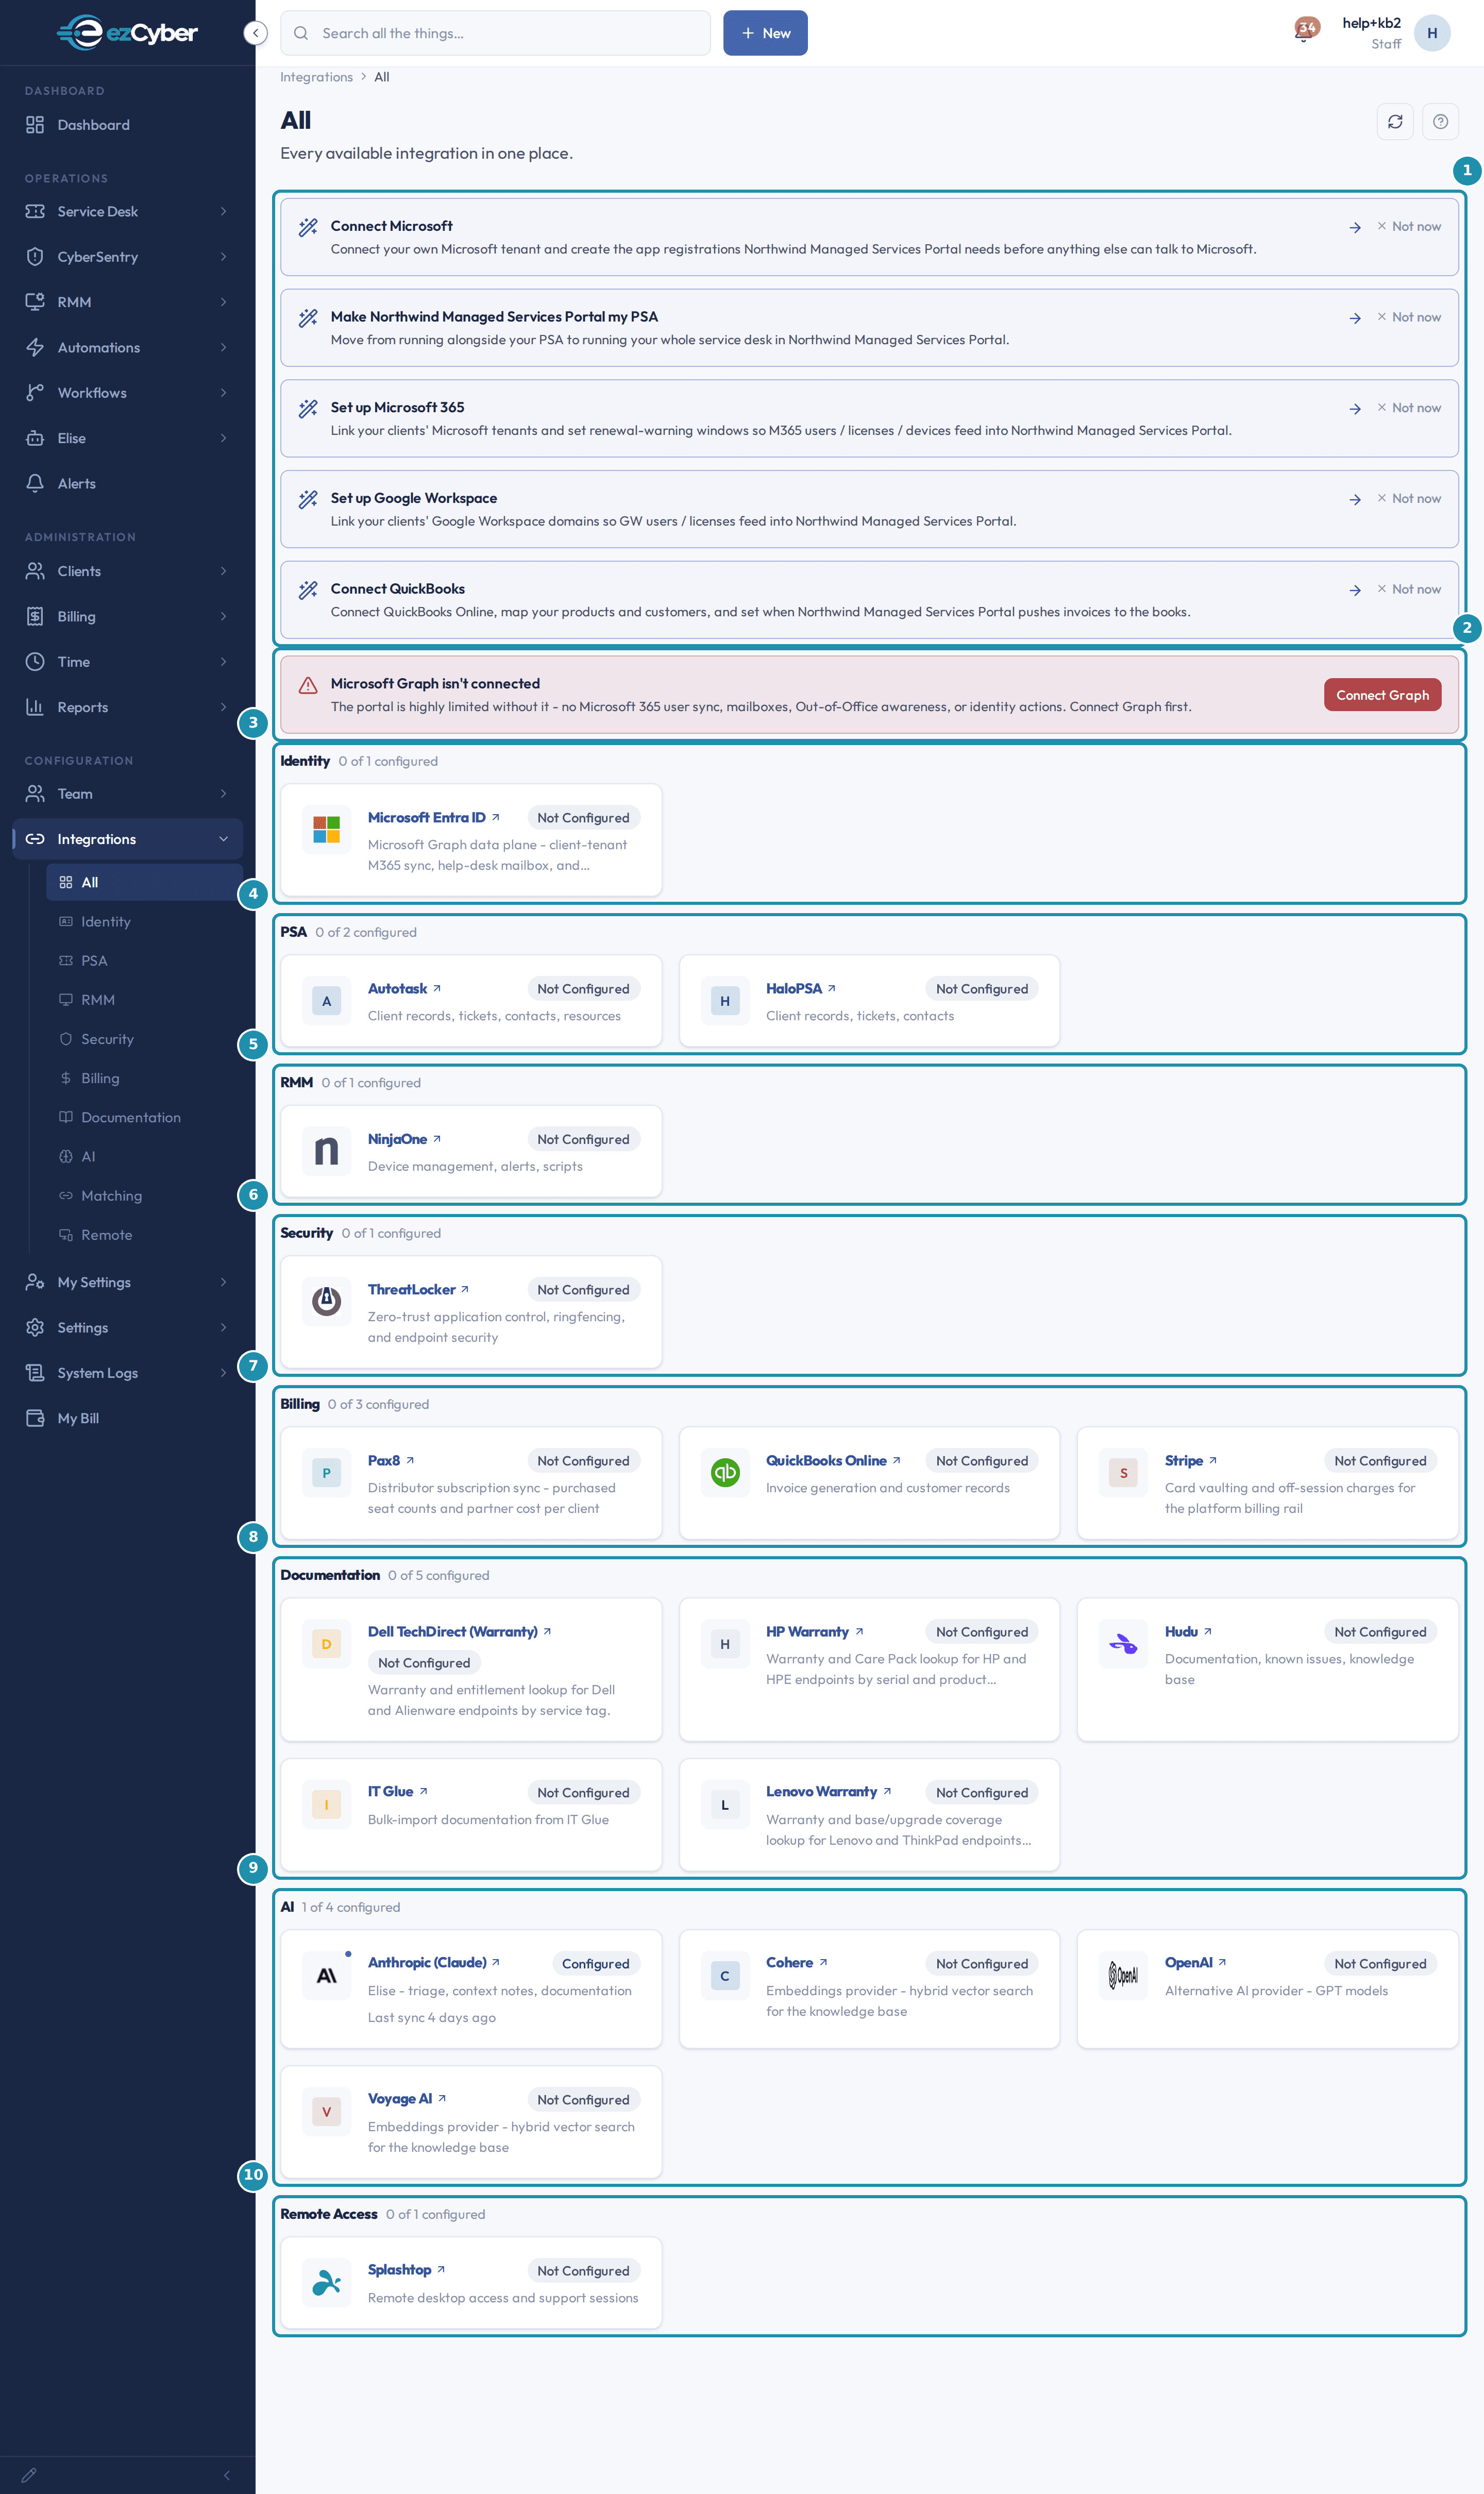Click the Integrations breadcrumb link
1484x2494 pixels.
pos(316,77)
